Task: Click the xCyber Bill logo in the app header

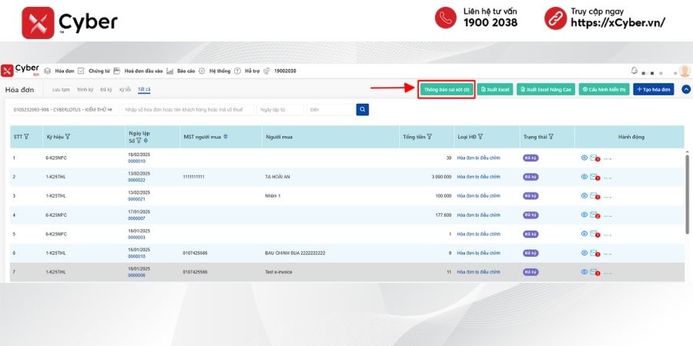Action: tap(20, 71)
